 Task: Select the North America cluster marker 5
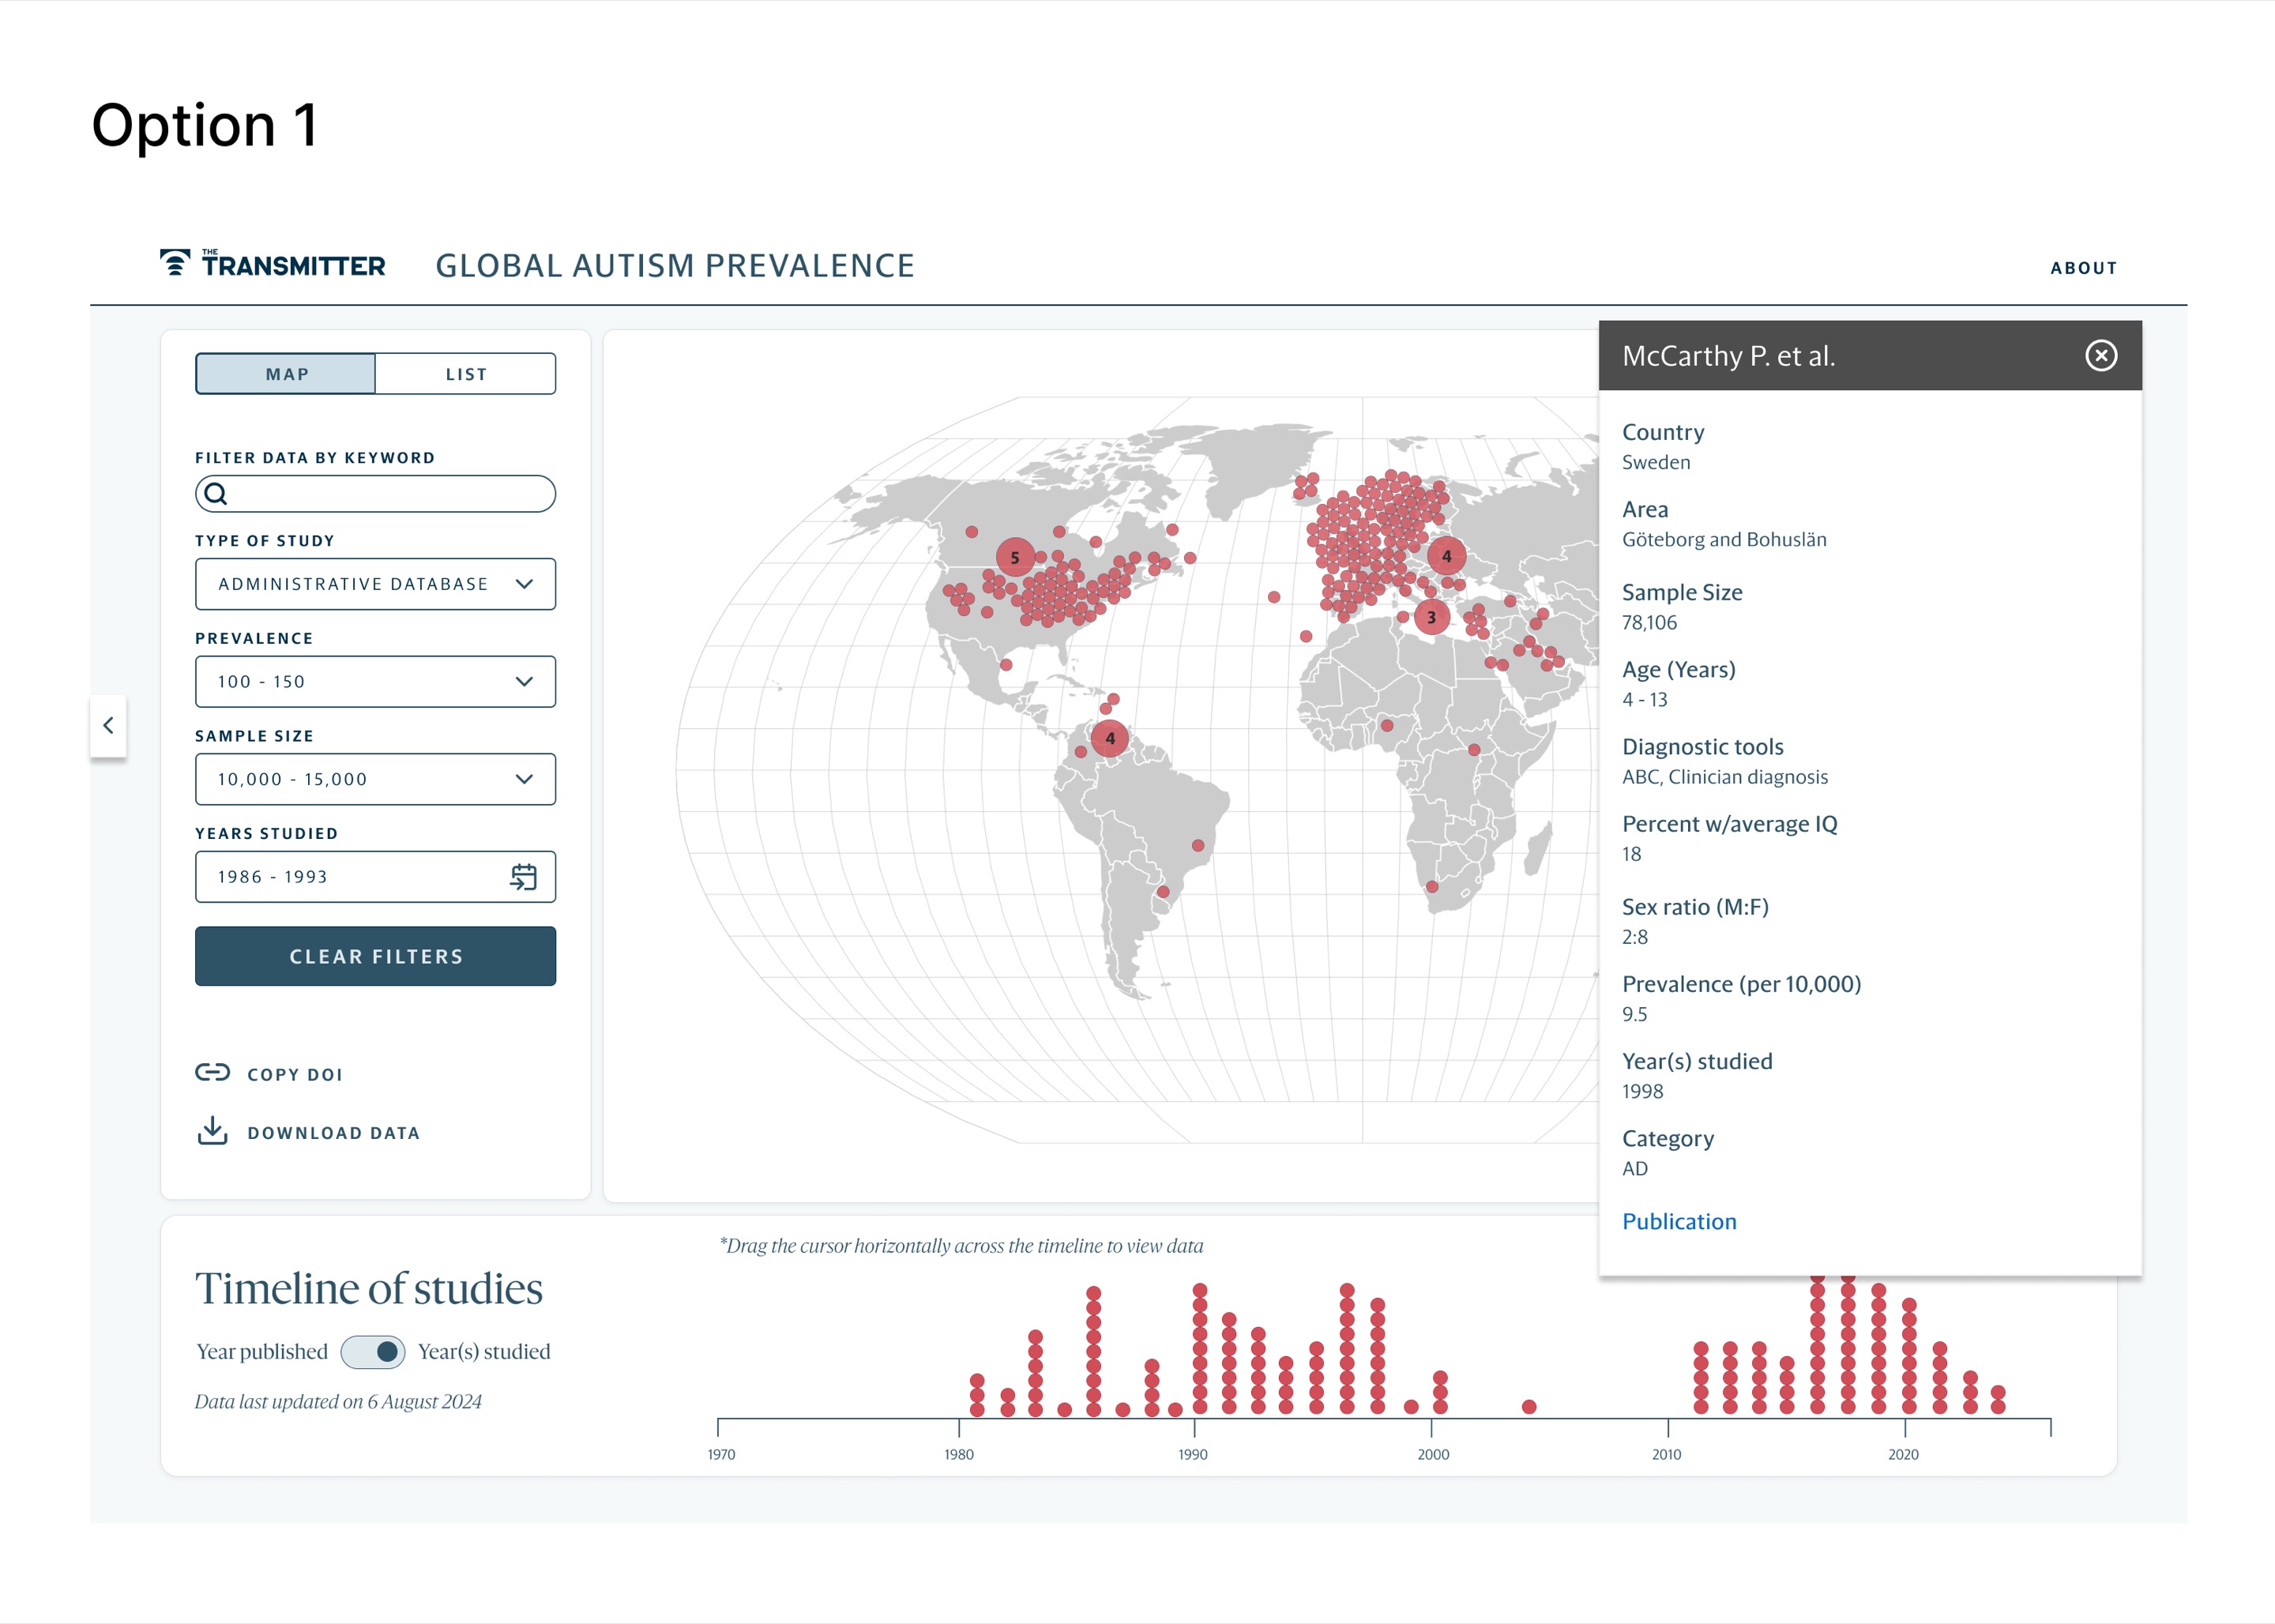tap(1015, 557)
